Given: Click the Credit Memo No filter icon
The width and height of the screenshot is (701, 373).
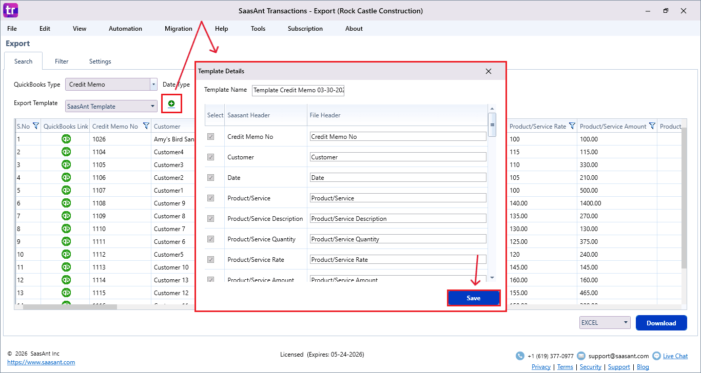Looking at the screenshot, I should [146, 126].
